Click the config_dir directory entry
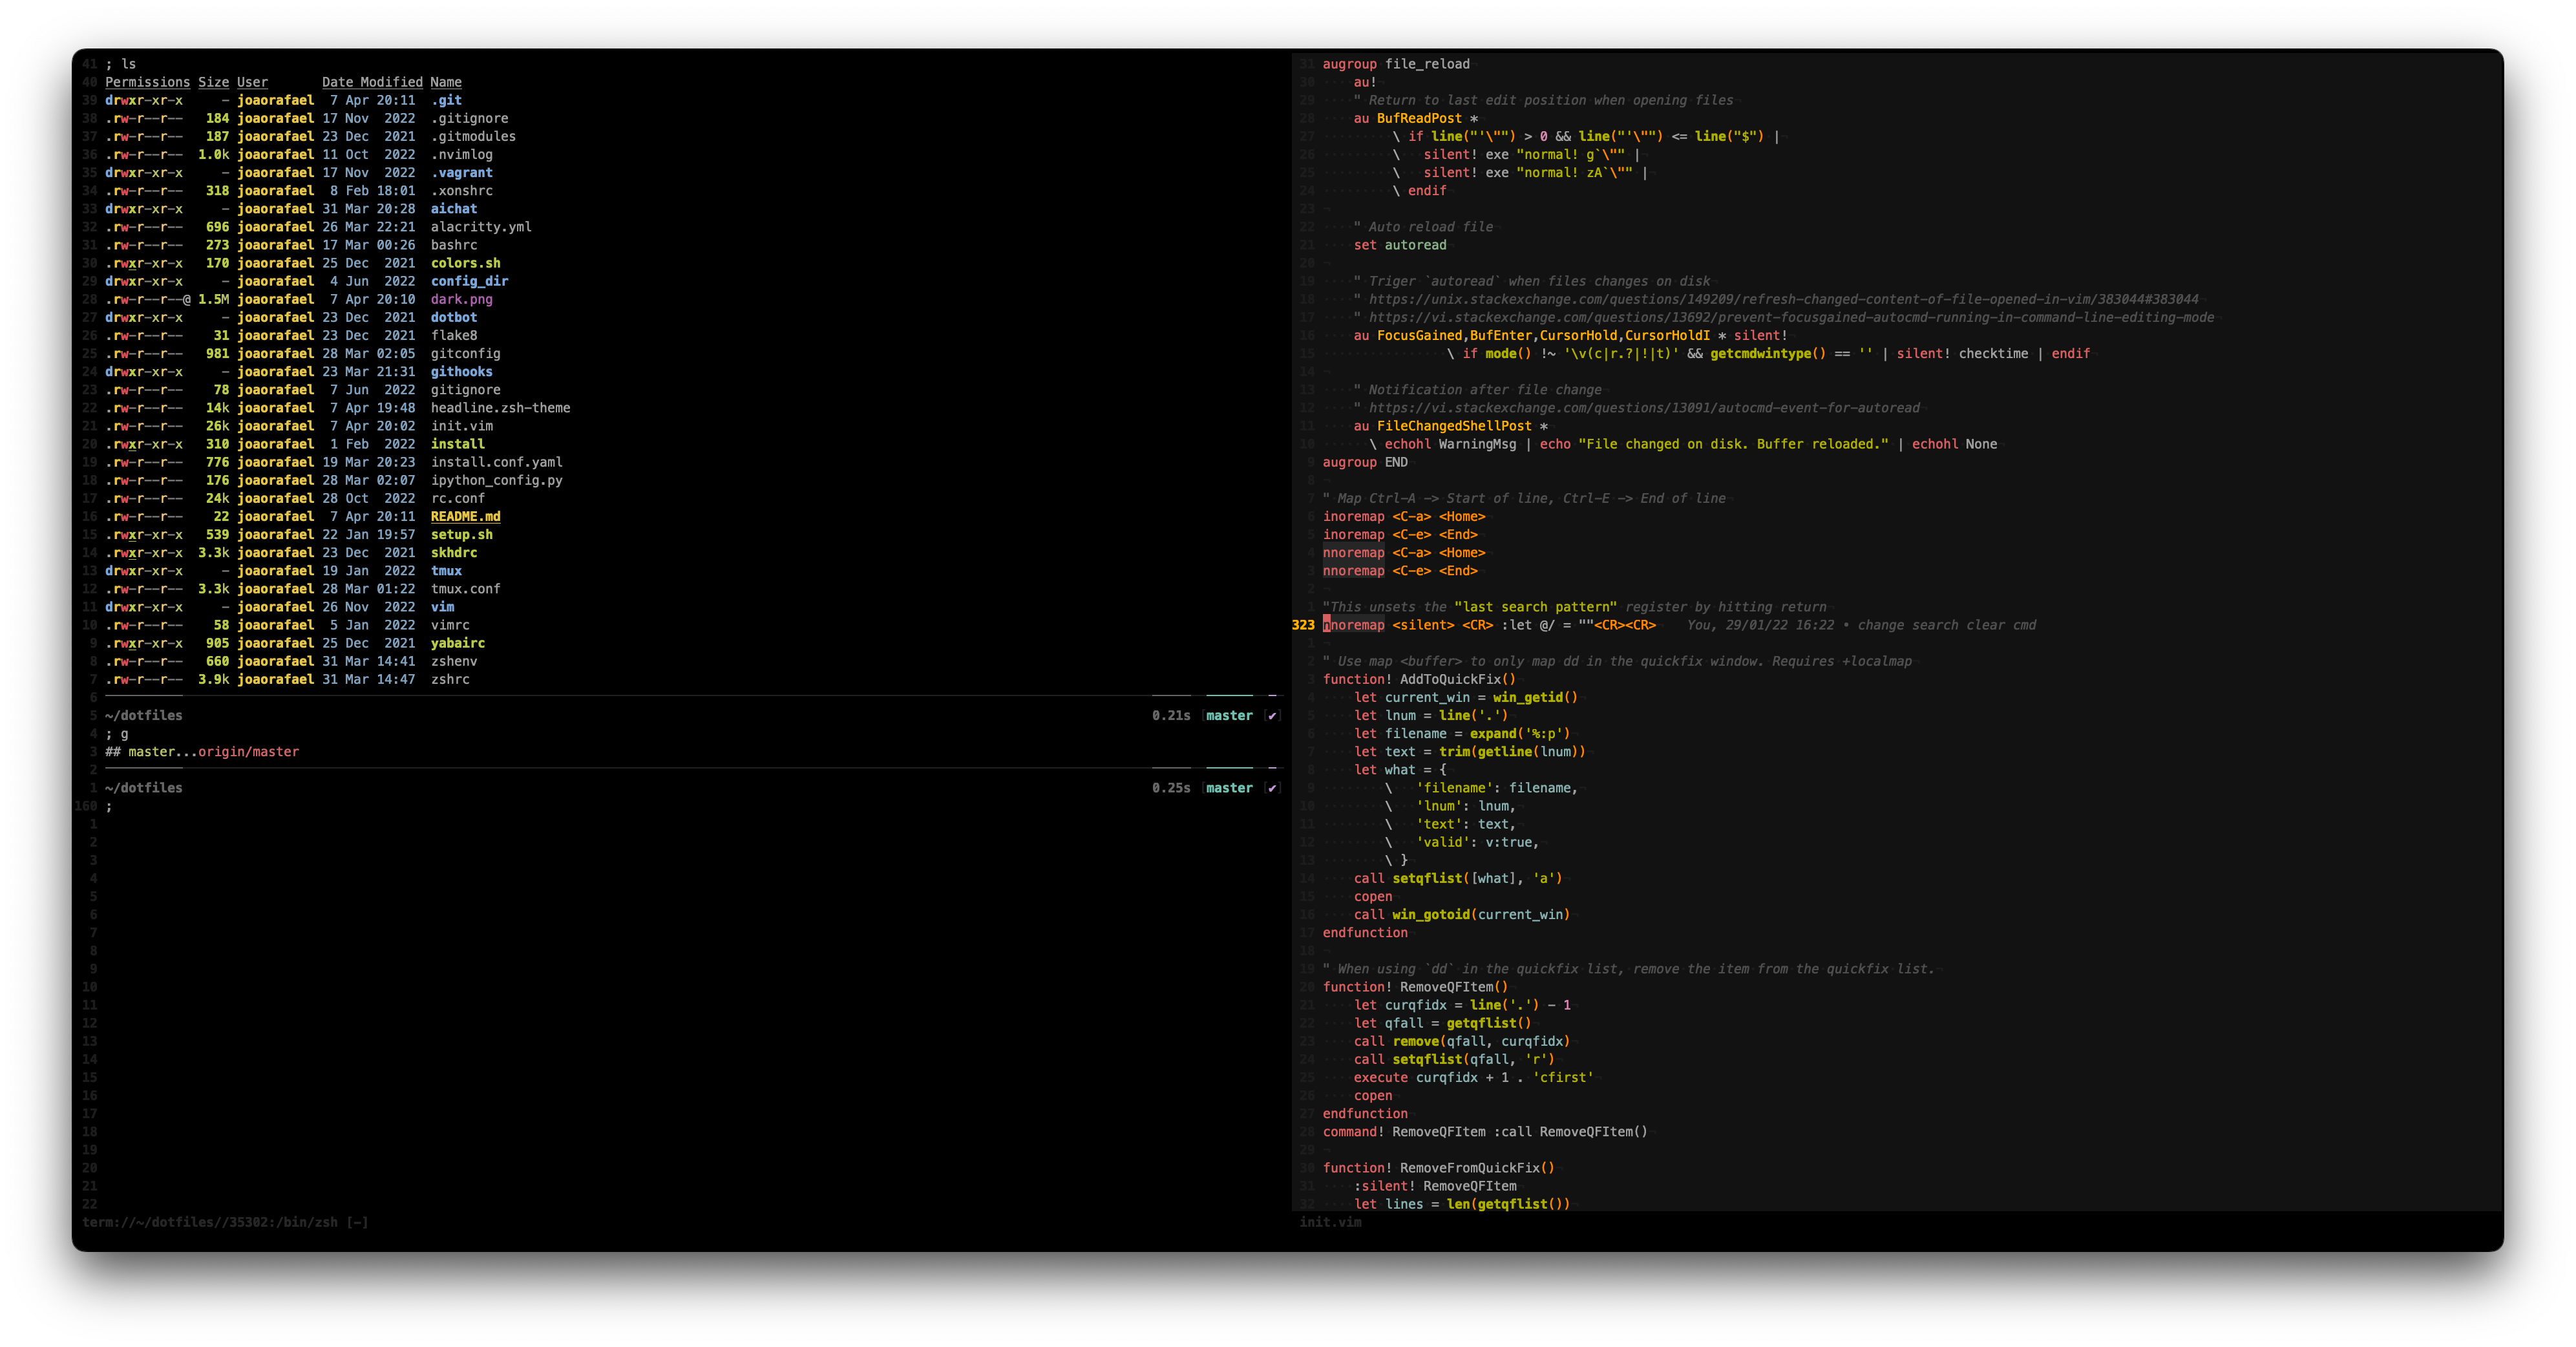Viewport: 2576px width, 1347px height. 469,281
